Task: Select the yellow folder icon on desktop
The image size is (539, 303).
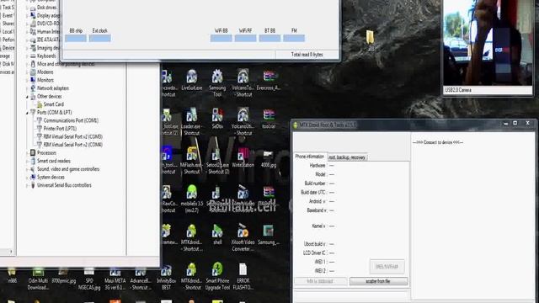Action: point(371,37)
